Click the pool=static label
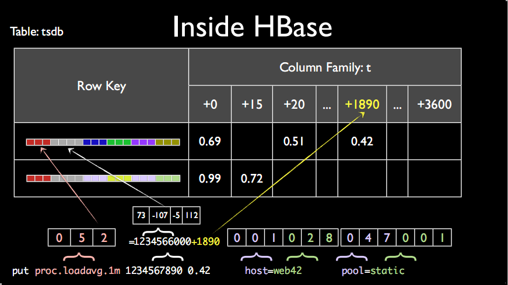Screen dimensions: 508x285 (x=373, y=270)
